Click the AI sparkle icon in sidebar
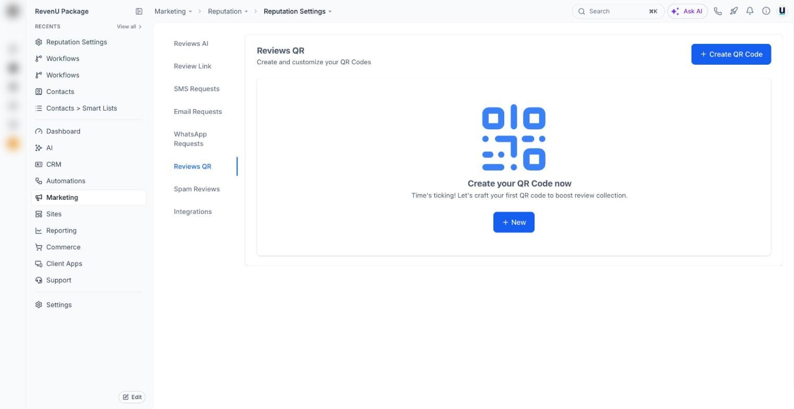The width and height of the screenshot is (794, 409). click(x=39, y=148)
